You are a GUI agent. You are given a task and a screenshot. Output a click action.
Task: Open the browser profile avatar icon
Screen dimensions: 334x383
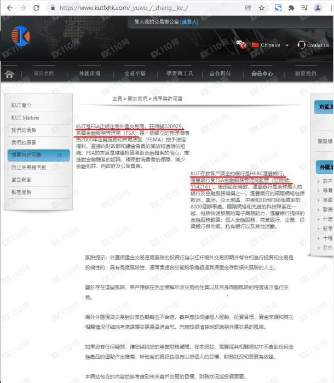coord(318,8)
